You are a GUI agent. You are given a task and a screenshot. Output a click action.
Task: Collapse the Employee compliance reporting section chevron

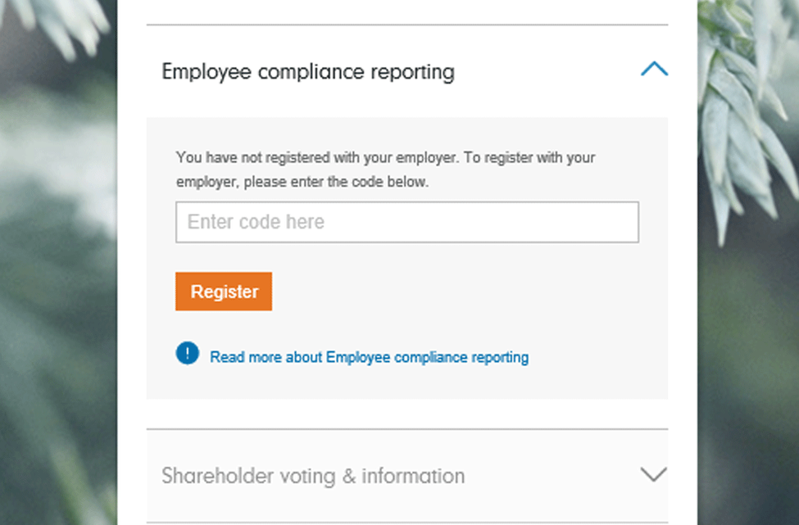point(653,70)
